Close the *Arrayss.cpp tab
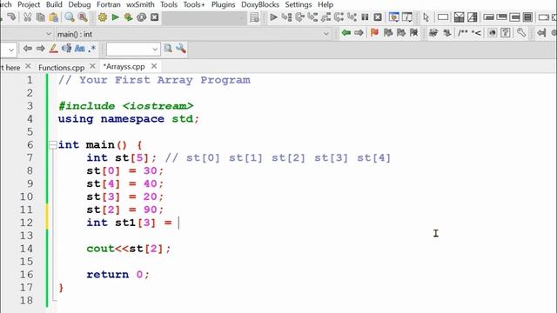Image resolution: width=557 pixels, height=313 pixels. (x=154, y=66)
